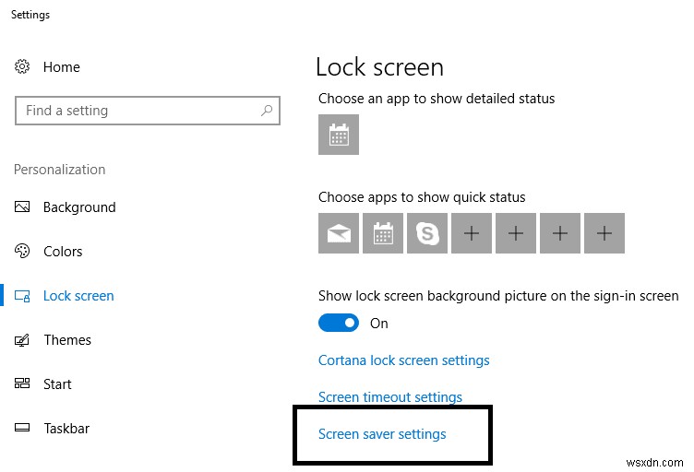Click the Settings window title text
The height and width of the screenshot is (472, 694).
(30, 15)
